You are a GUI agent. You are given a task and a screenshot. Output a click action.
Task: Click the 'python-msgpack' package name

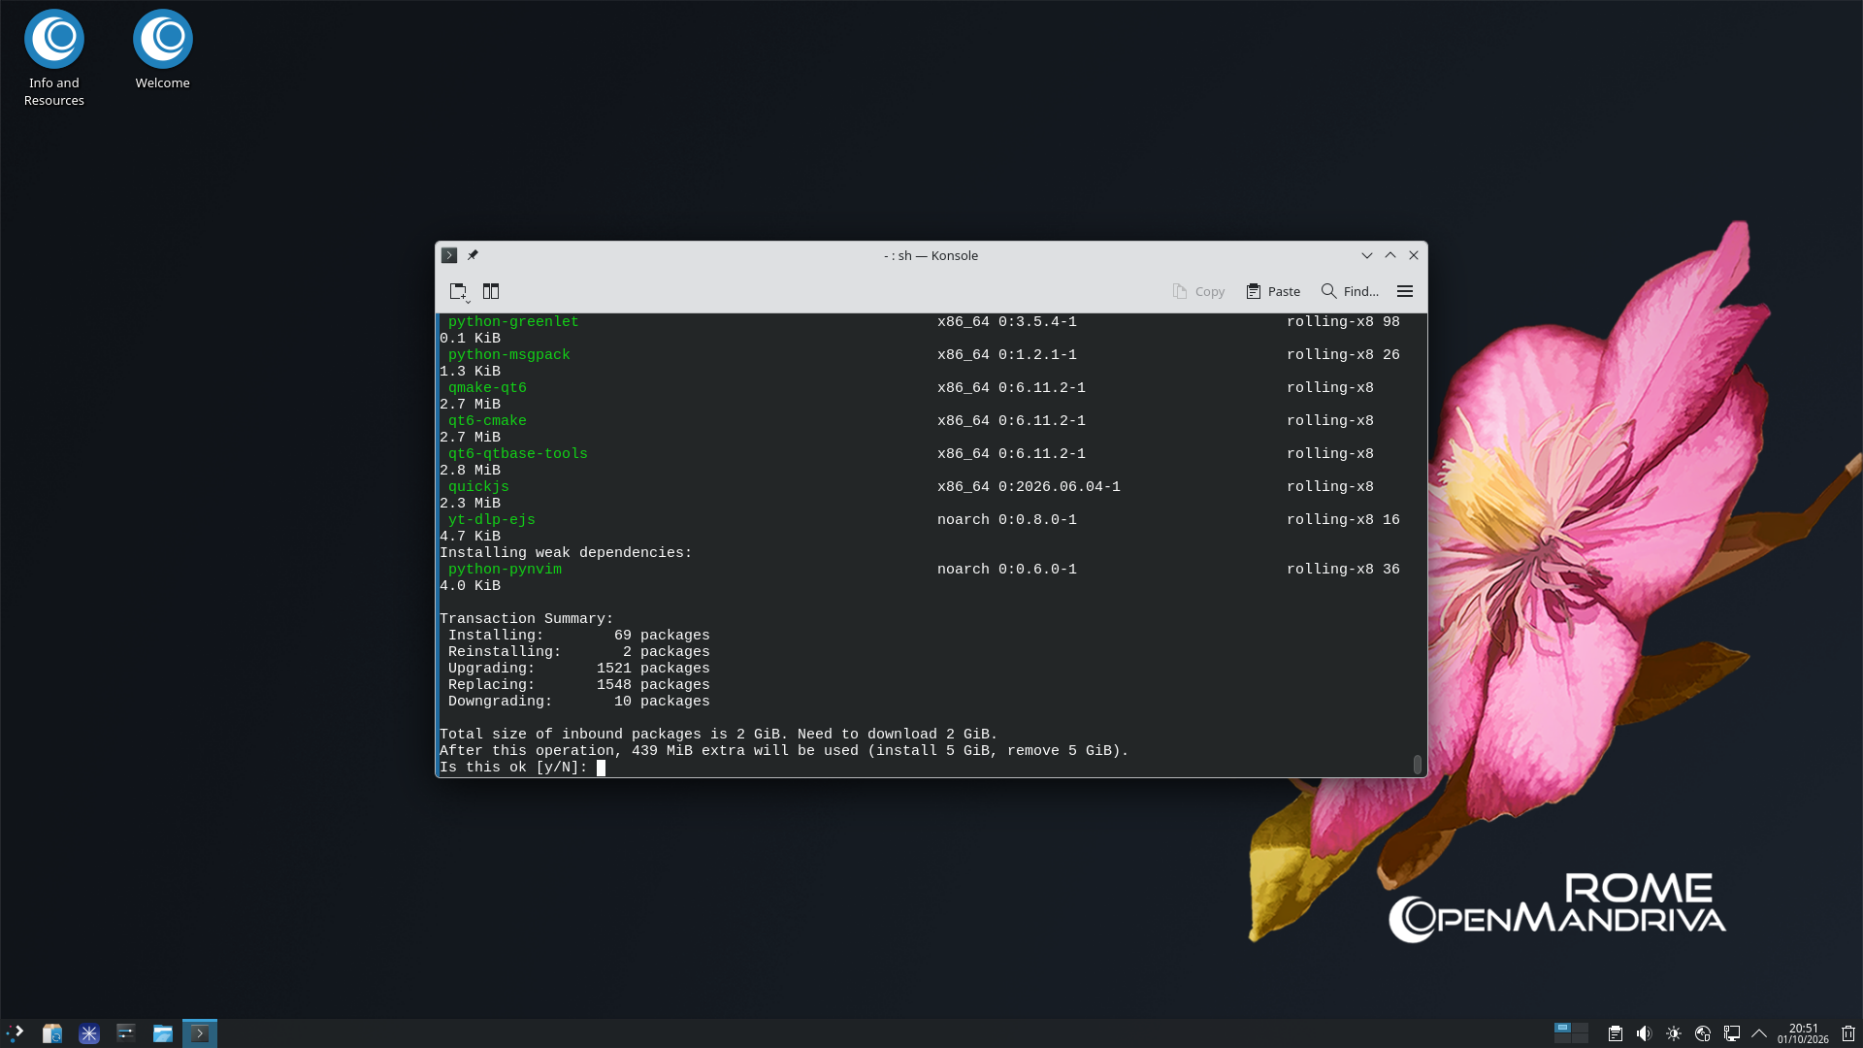pyautogui.click(x=509, y=355)
